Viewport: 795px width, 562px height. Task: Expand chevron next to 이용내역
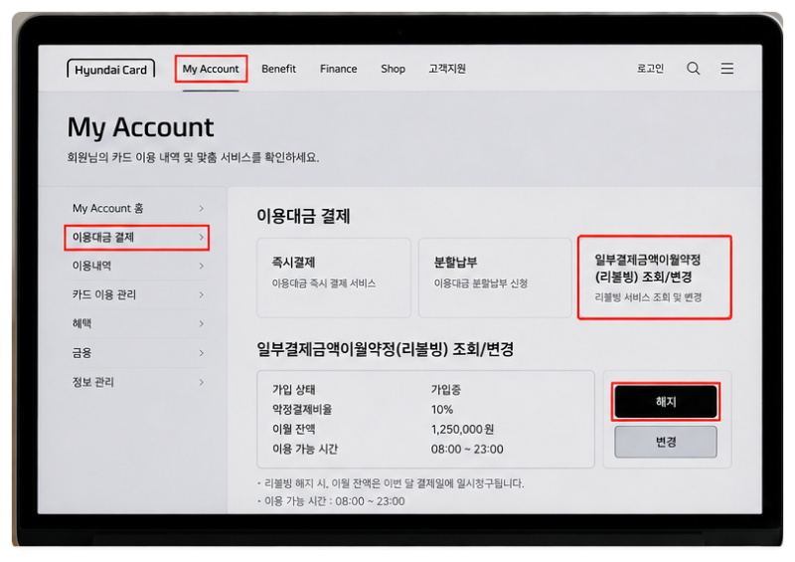pyautogui.click(x=202, y=266)
